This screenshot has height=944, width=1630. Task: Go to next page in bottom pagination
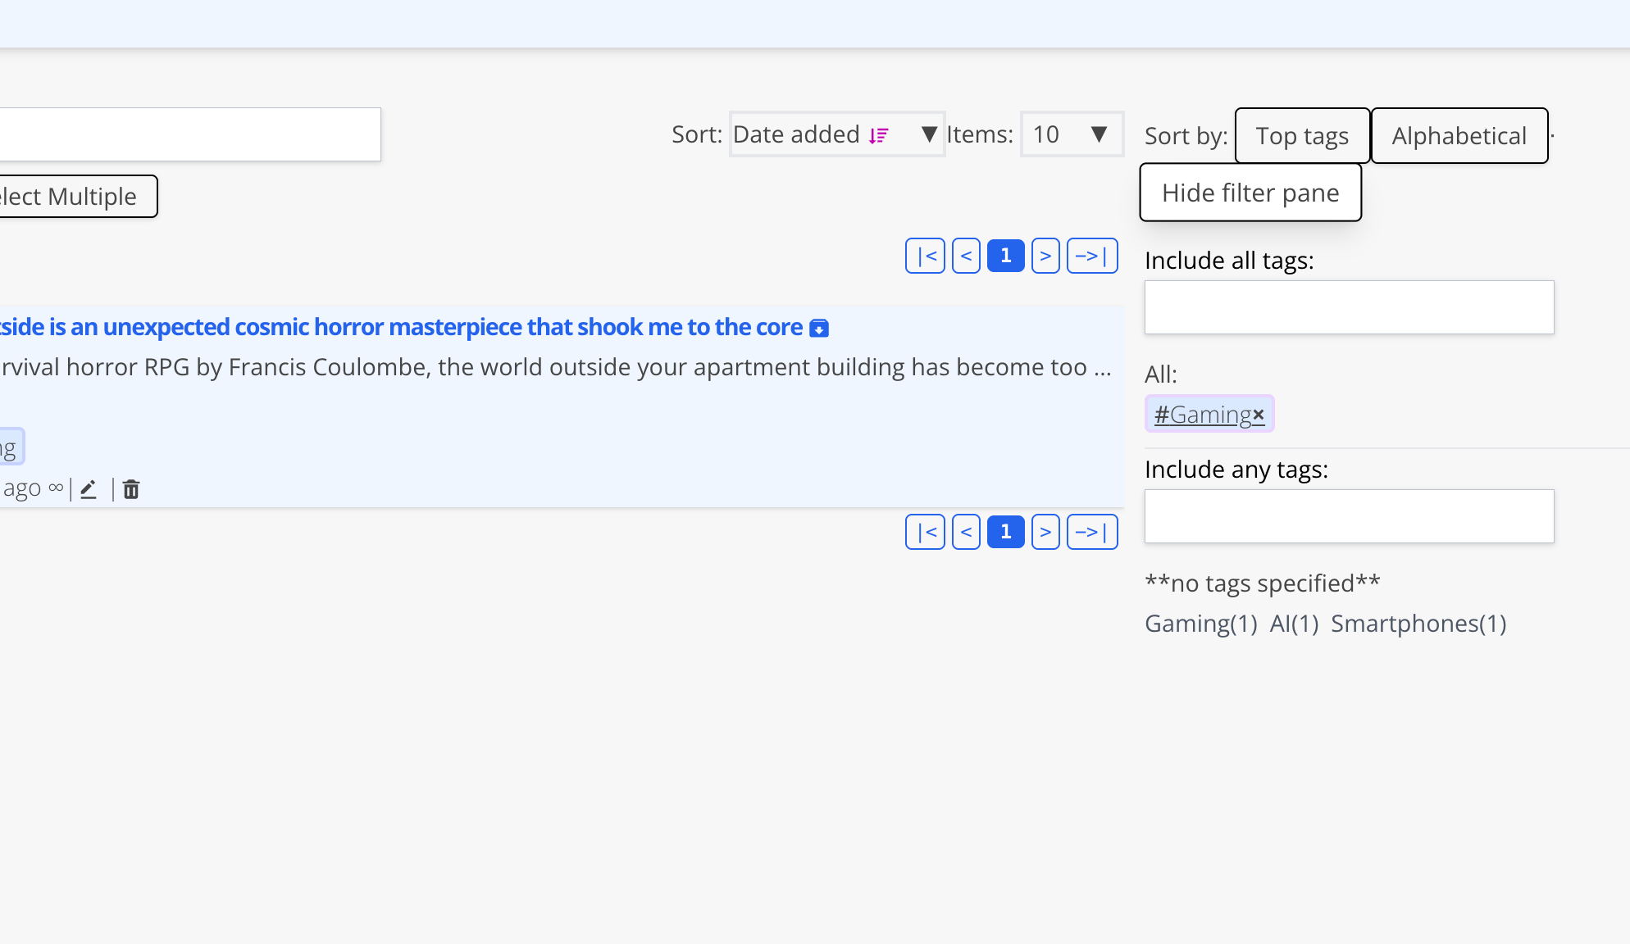click(x=1045, y=532)
